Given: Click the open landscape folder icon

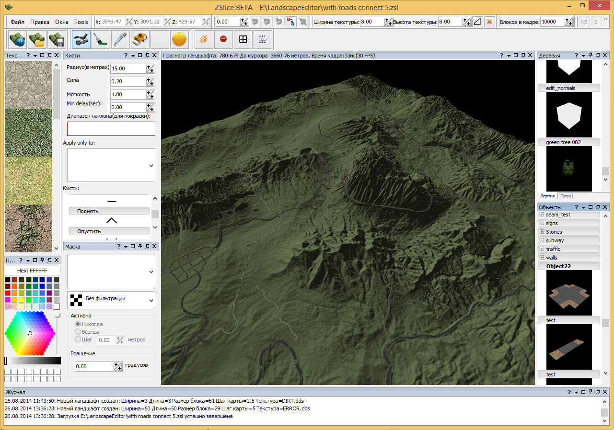Looking at the screenshot, I should (x=37, y=39).
